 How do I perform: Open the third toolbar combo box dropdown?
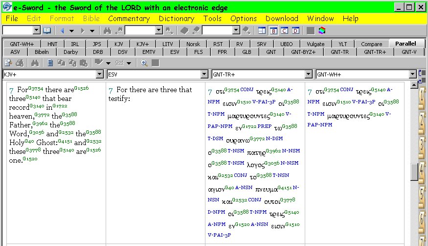pyautogui.click(x=236, y=30)
